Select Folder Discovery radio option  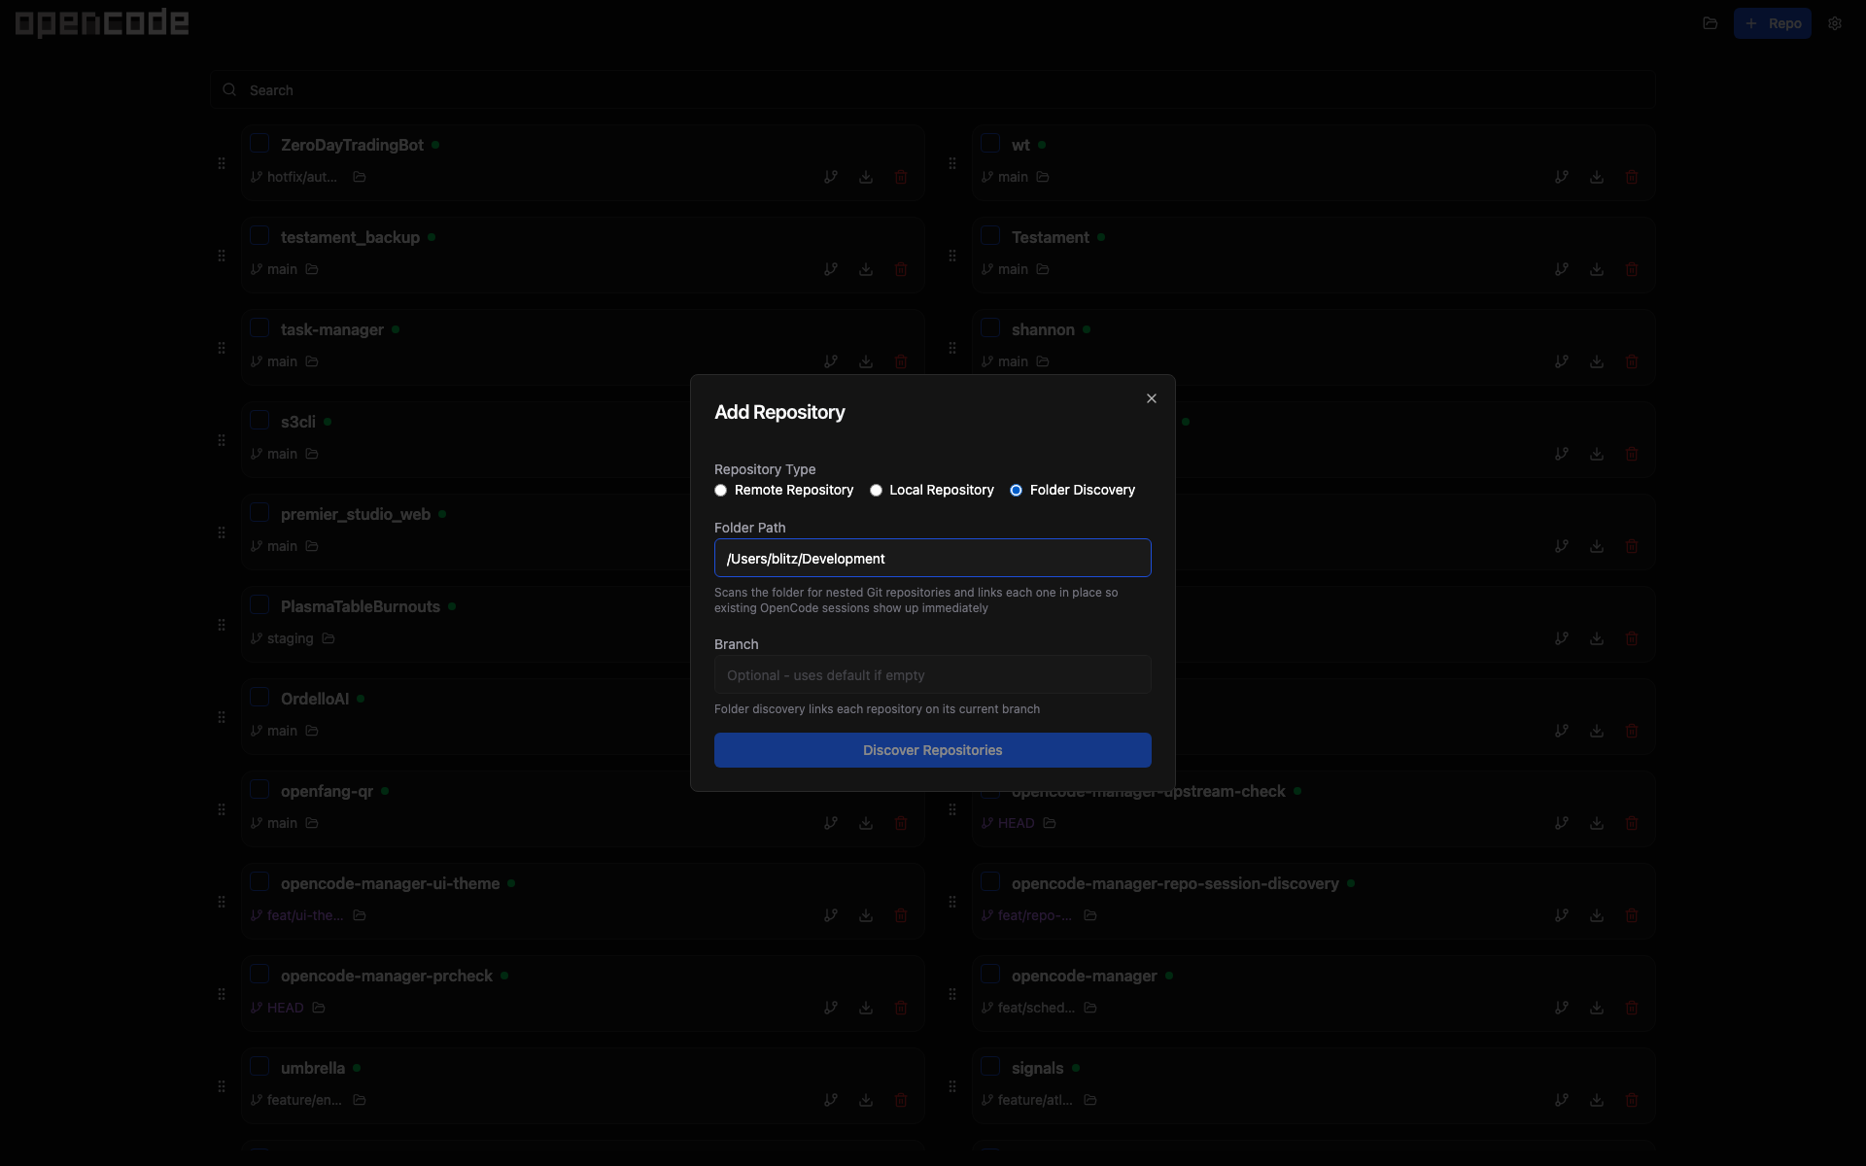point(1017,491)
